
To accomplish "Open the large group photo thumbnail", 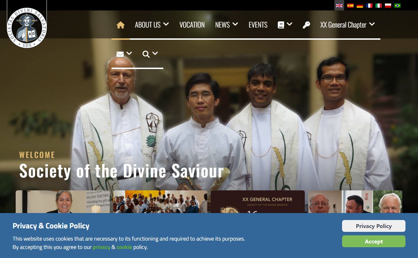I will point(160,202).
